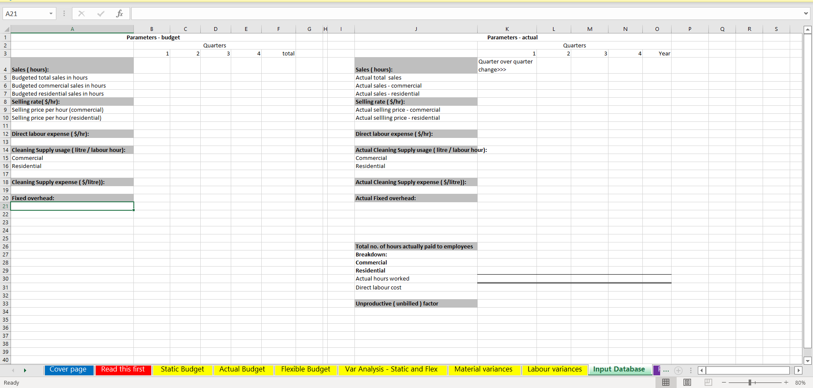This screenshot has height=388, width=813.
Task: Select column J header
Action: click(x=416, y=29)
